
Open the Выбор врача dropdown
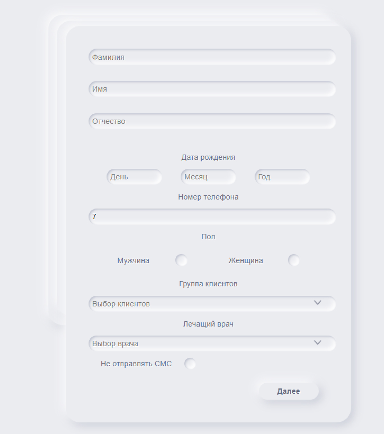(x=212, y=343)
